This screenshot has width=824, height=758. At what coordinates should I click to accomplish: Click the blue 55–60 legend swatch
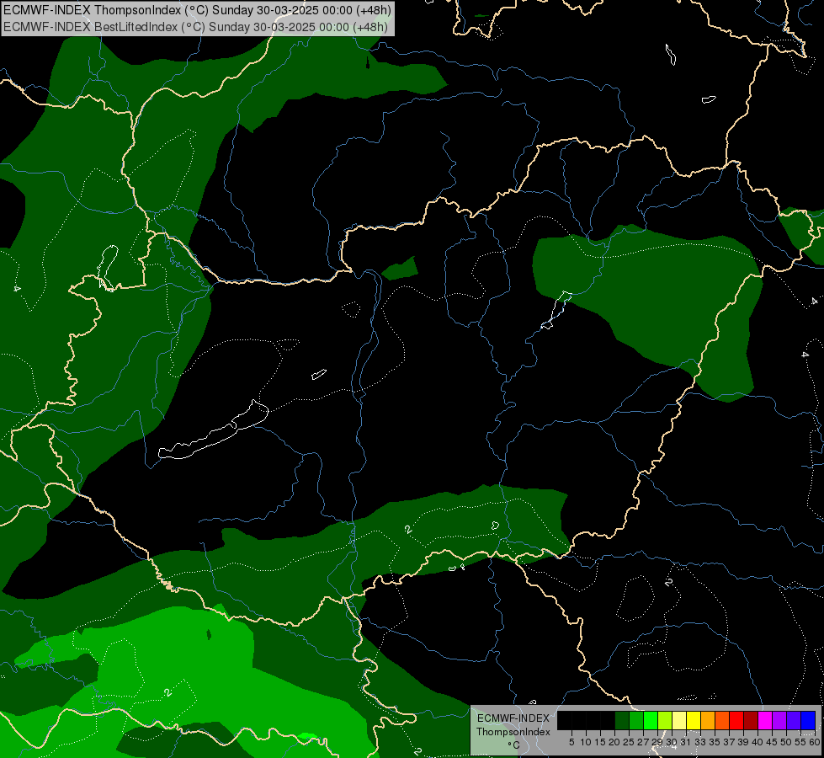[808, 720]
